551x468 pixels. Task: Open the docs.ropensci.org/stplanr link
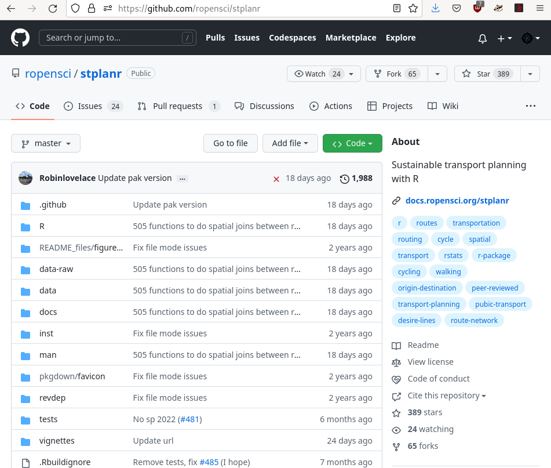click(457, 201)
